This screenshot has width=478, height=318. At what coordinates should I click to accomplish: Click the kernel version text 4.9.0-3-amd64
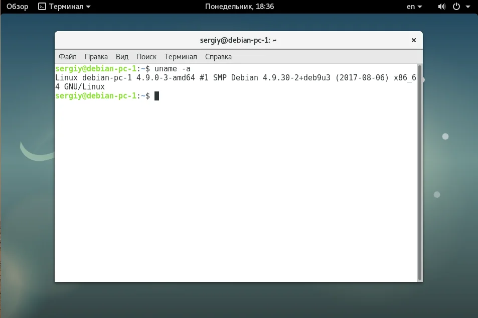(x=166, y=77)
